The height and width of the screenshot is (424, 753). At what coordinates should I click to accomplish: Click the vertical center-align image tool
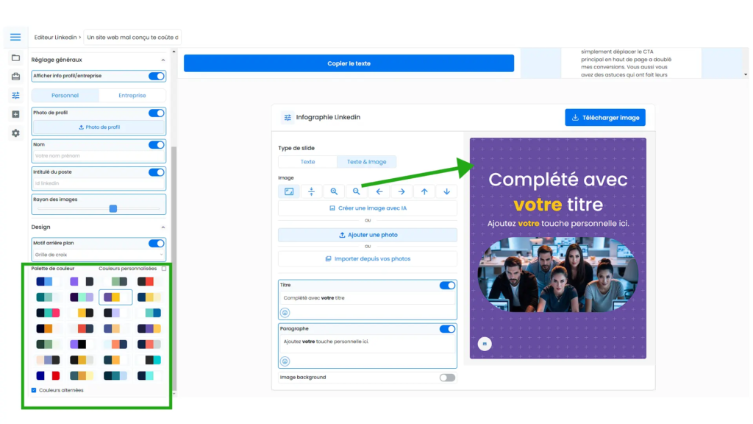coord(311,191)
